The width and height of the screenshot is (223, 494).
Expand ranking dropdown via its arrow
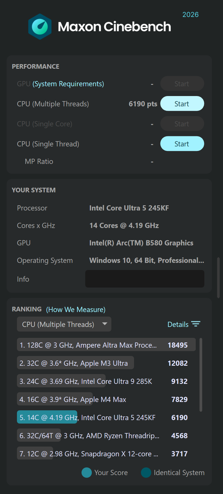[105, 324]
